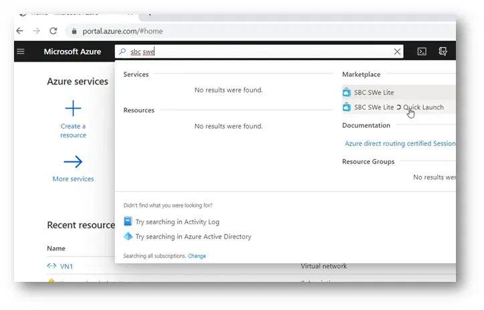Click the Microsoft Azure home title
This screenshot has height=310, width=484.
tap(72, 52)
